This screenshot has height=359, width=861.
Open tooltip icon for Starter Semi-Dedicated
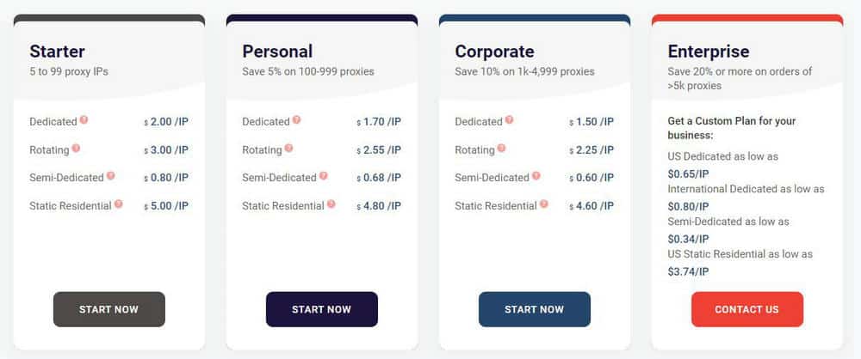point(111,176)
